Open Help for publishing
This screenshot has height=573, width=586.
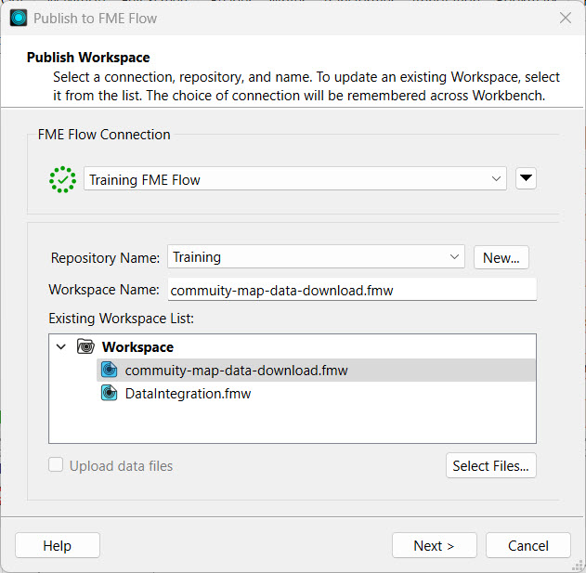[x=57, y=546]
